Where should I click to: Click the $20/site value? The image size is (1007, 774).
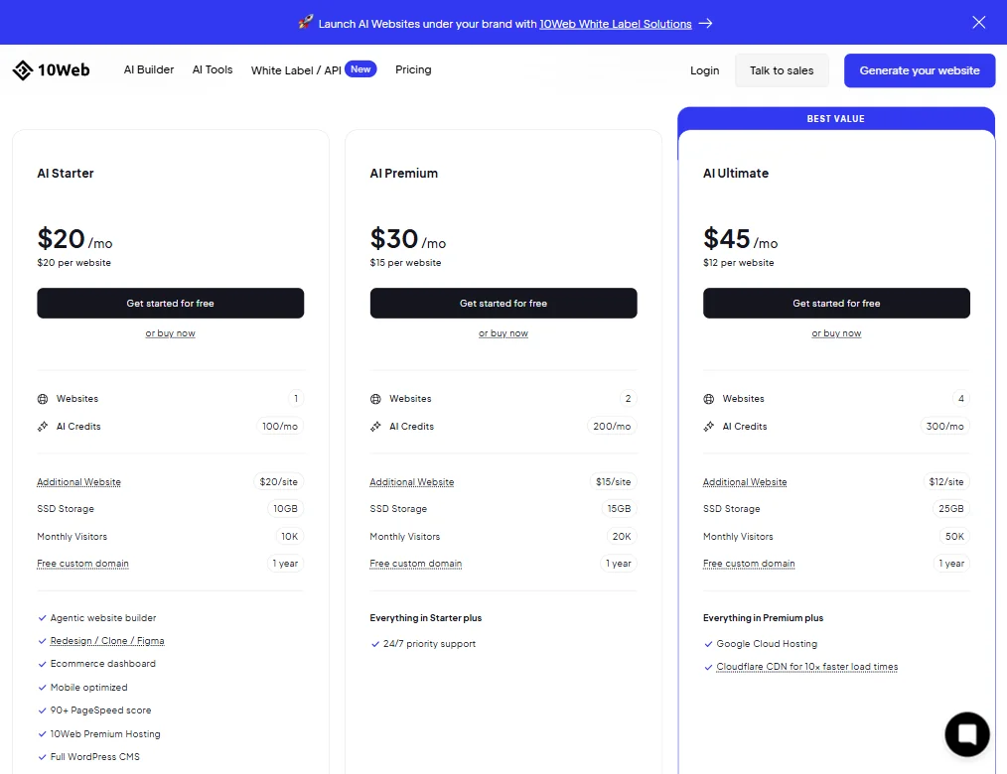point(279,482)
